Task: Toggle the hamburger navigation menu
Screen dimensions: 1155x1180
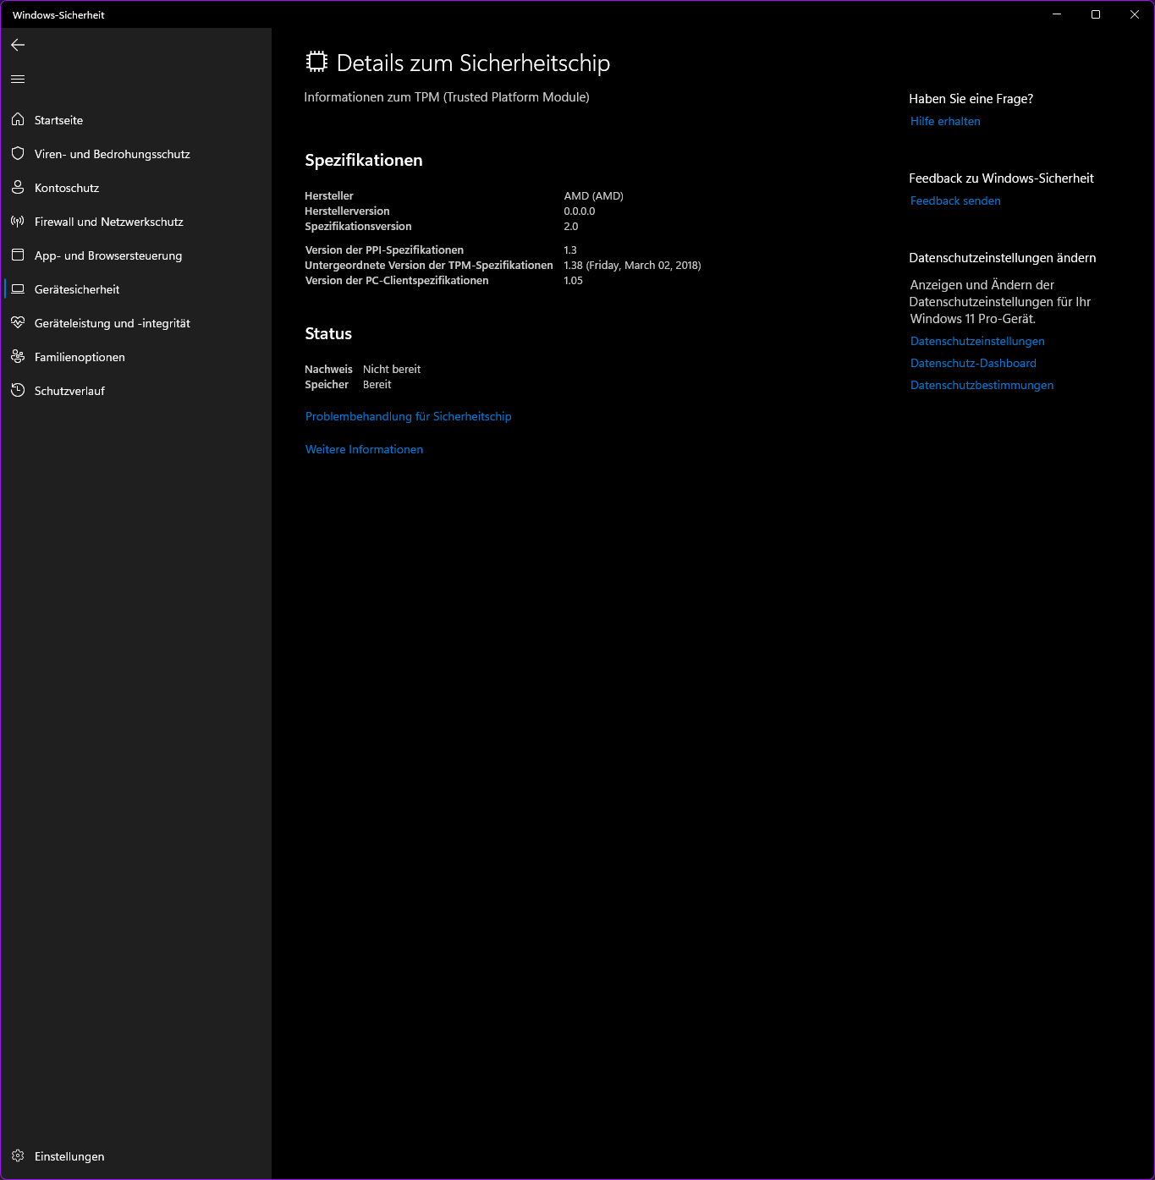Action: (x=18, y=80)
